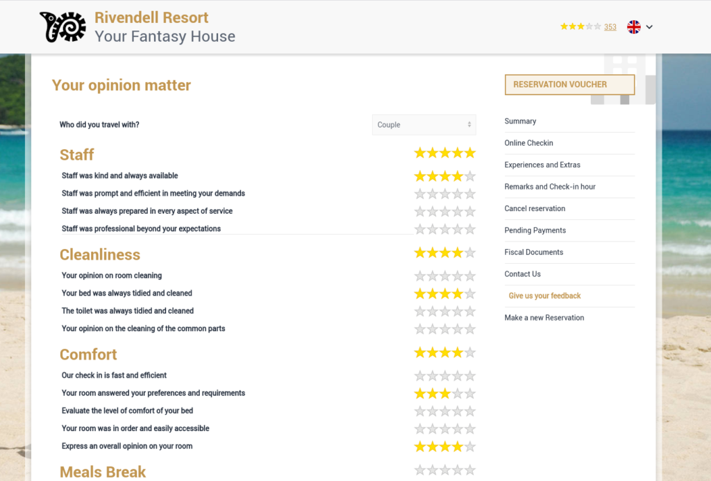Select Cancel reservation
Viewport: 711px width, 481px height.
(x=535, y=208)
